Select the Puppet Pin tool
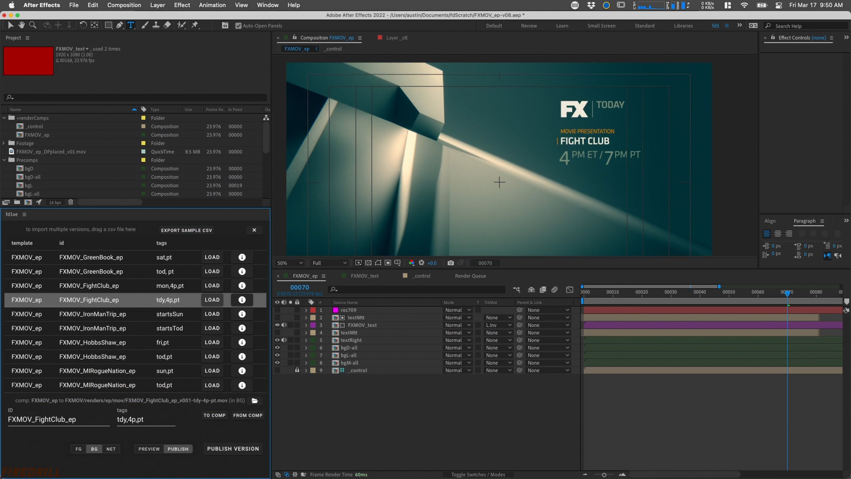This screenshot has height=479, width=851. [x=195, y=25]
